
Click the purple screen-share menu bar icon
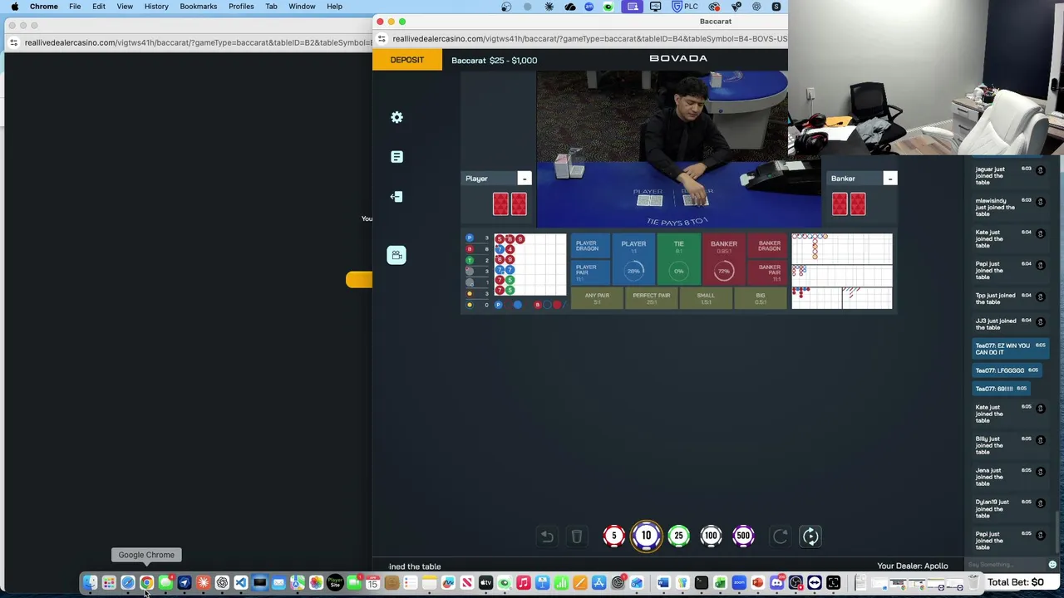coord(632,7)
